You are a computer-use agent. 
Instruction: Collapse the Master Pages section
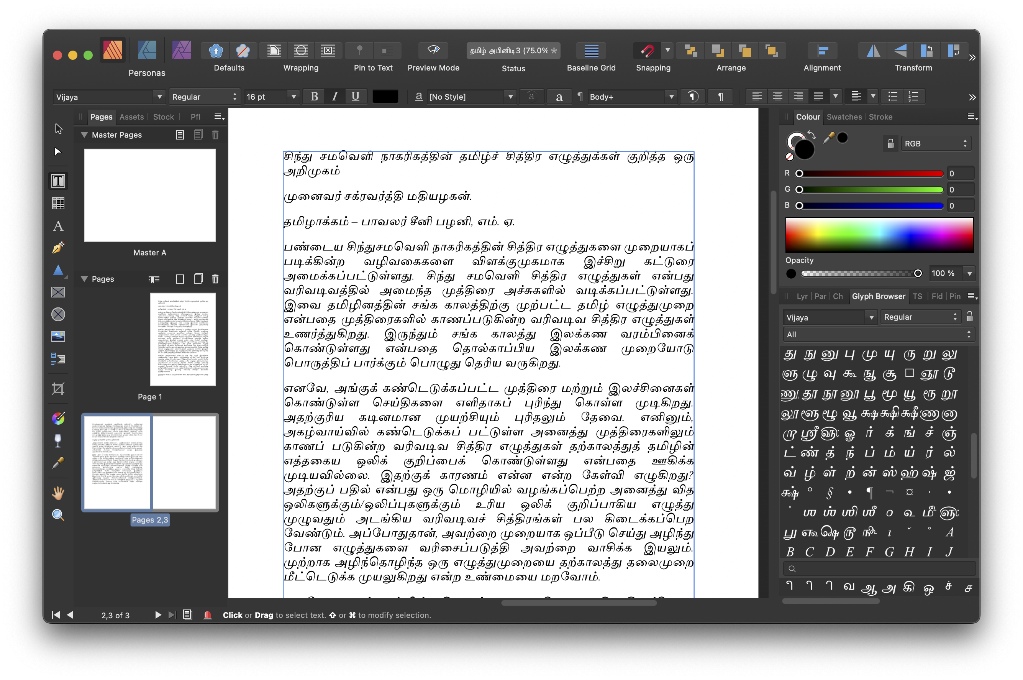click(x=85, y=135)
